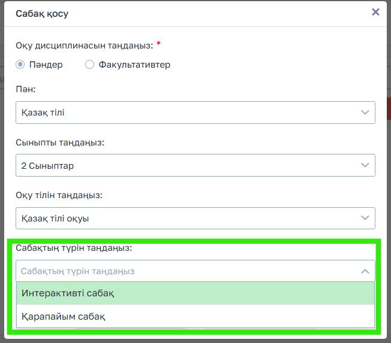Select the Пәндер radio button

coord(20,65)
